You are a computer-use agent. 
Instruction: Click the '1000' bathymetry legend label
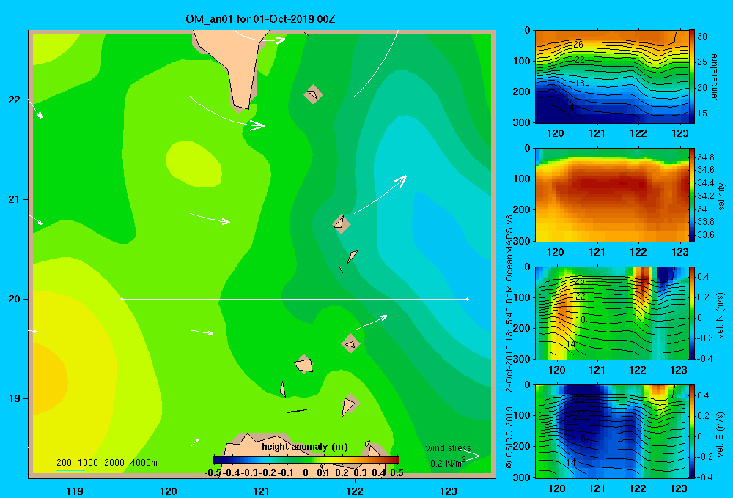88,463
